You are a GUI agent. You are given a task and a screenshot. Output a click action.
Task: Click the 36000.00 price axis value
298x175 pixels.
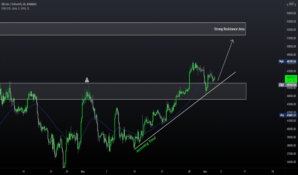(291, 162)
